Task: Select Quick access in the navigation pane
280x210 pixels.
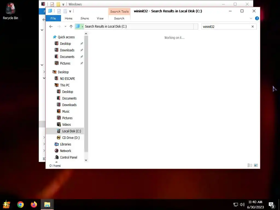Action: coord(66,37)
